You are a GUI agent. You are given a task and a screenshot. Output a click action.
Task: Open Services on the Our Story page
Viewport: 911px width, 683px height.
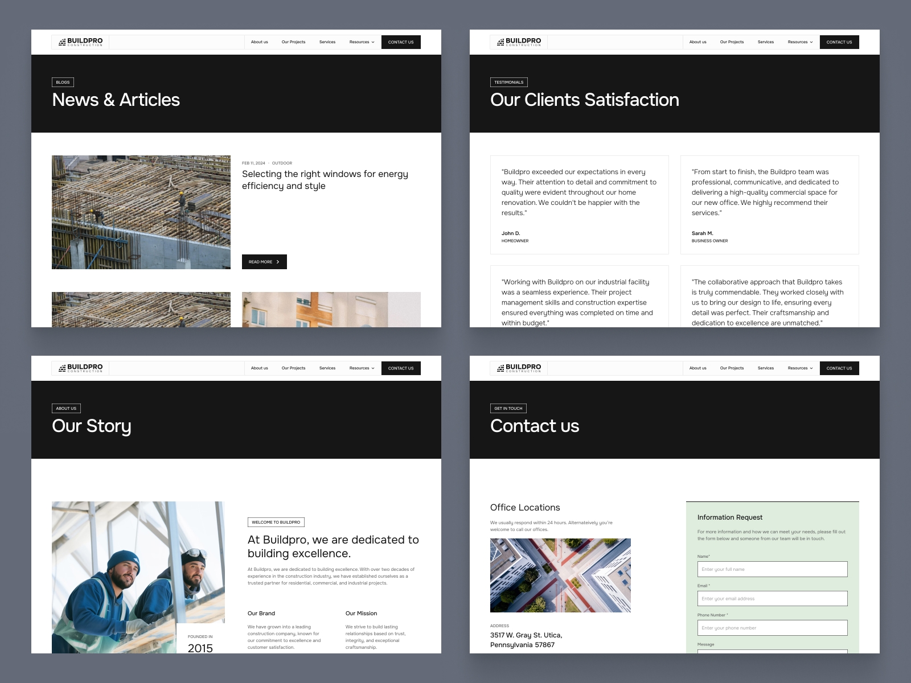(x=327, y=368)
